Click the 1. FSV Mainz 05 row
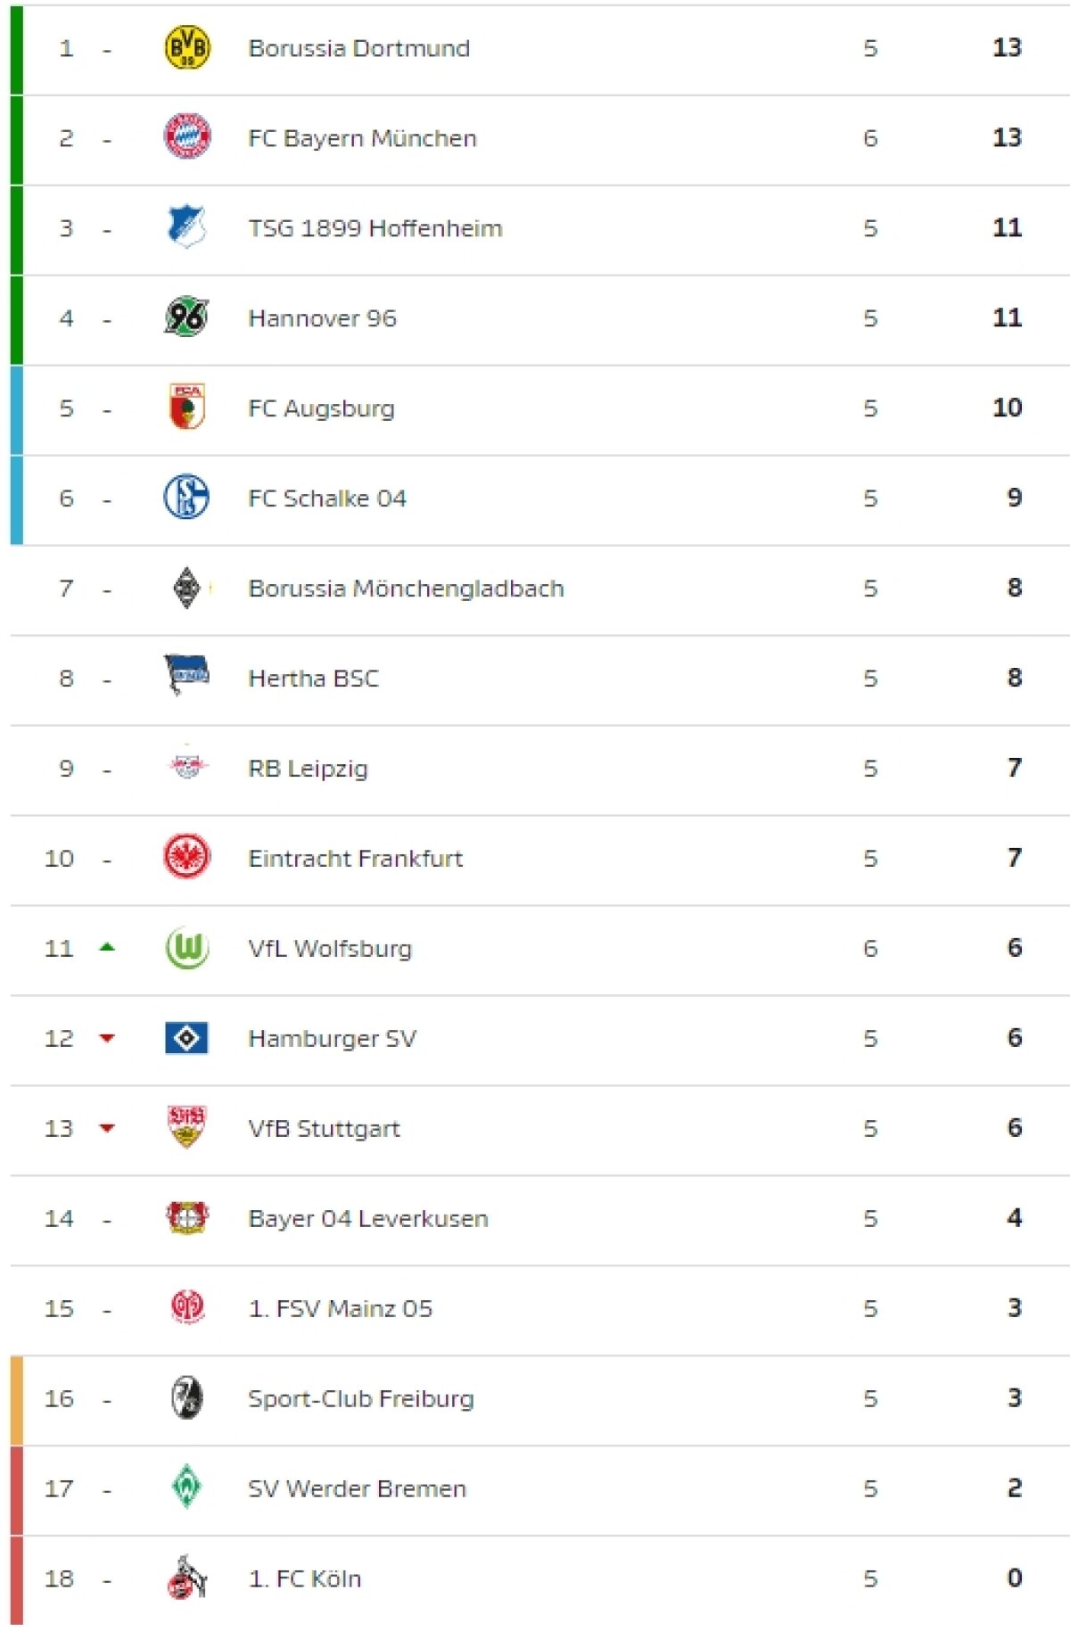 [535, 1308]
